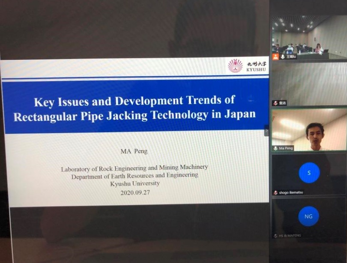Click the date 2020.09.27 on the slide

click(135, 192)
